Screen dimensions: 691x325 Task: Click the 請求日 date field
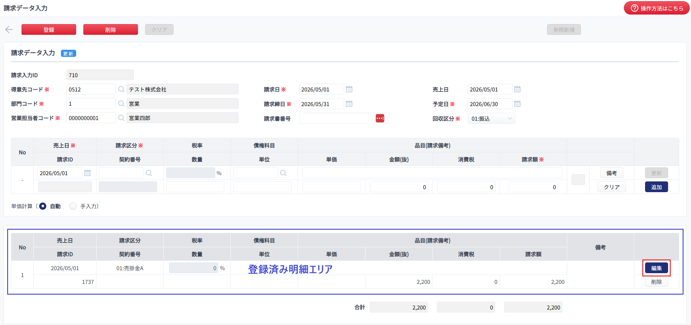coord(321,89)
